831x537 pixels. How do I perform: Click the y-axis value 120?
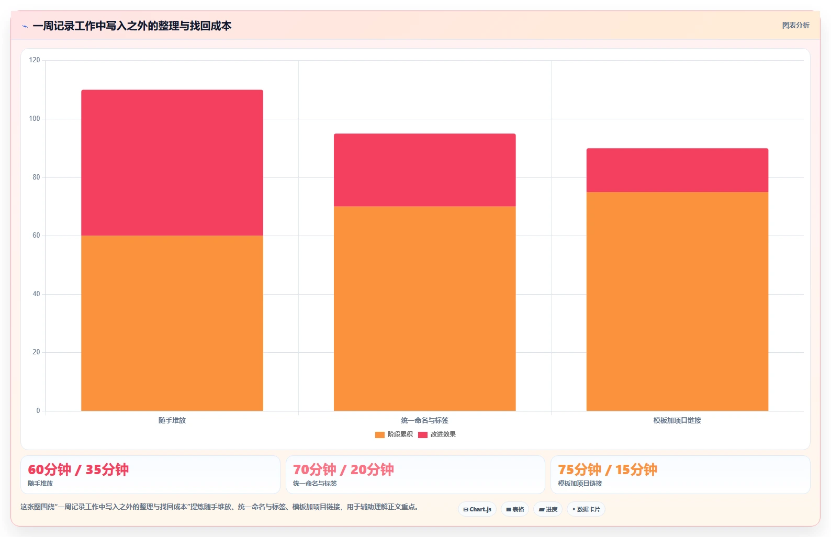(x=35, y=60)
